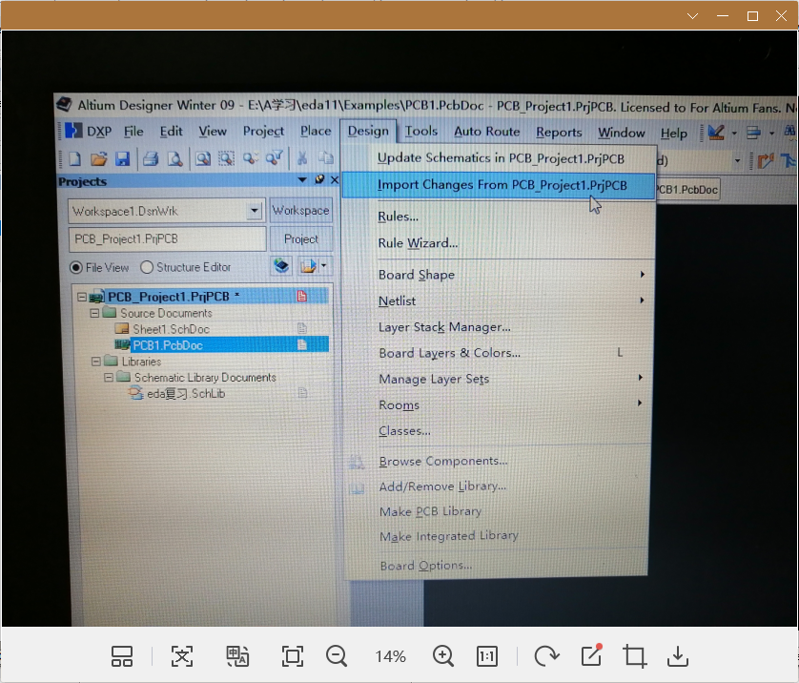799x683 pixels.
Task: Click the blue floppy save icon
Action: 122,159
